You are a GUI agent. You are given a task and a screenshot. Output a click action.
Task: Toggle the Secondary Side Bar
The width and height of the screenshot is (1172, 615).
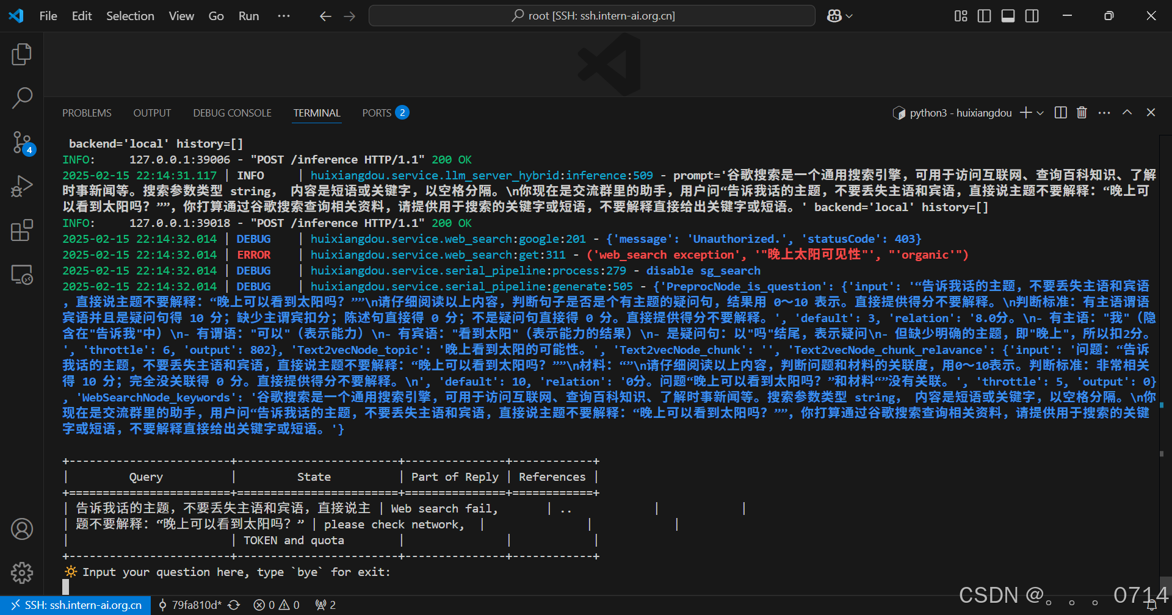(1032, 16)
